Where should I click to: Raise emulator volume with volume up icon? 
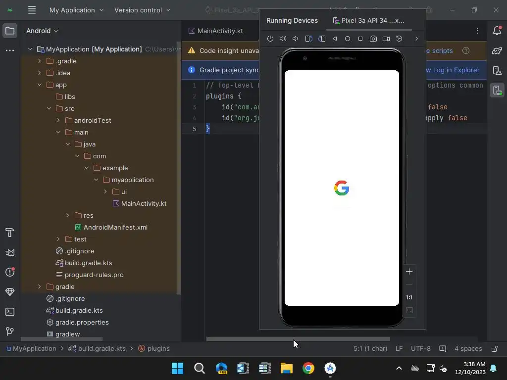pyautogui.click(x=283, y=39)
